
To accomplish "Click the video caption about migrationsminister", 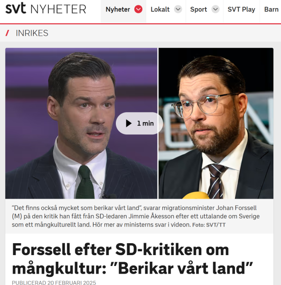I will tap(136, 216).
